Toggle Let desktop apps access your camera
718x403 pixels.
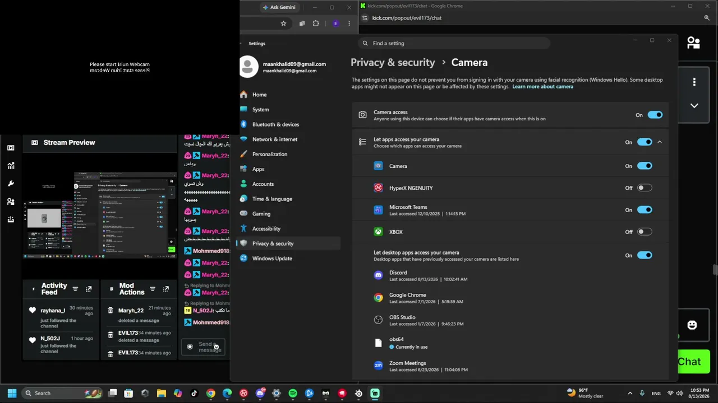pyautogui.click(x=645, y=255)
